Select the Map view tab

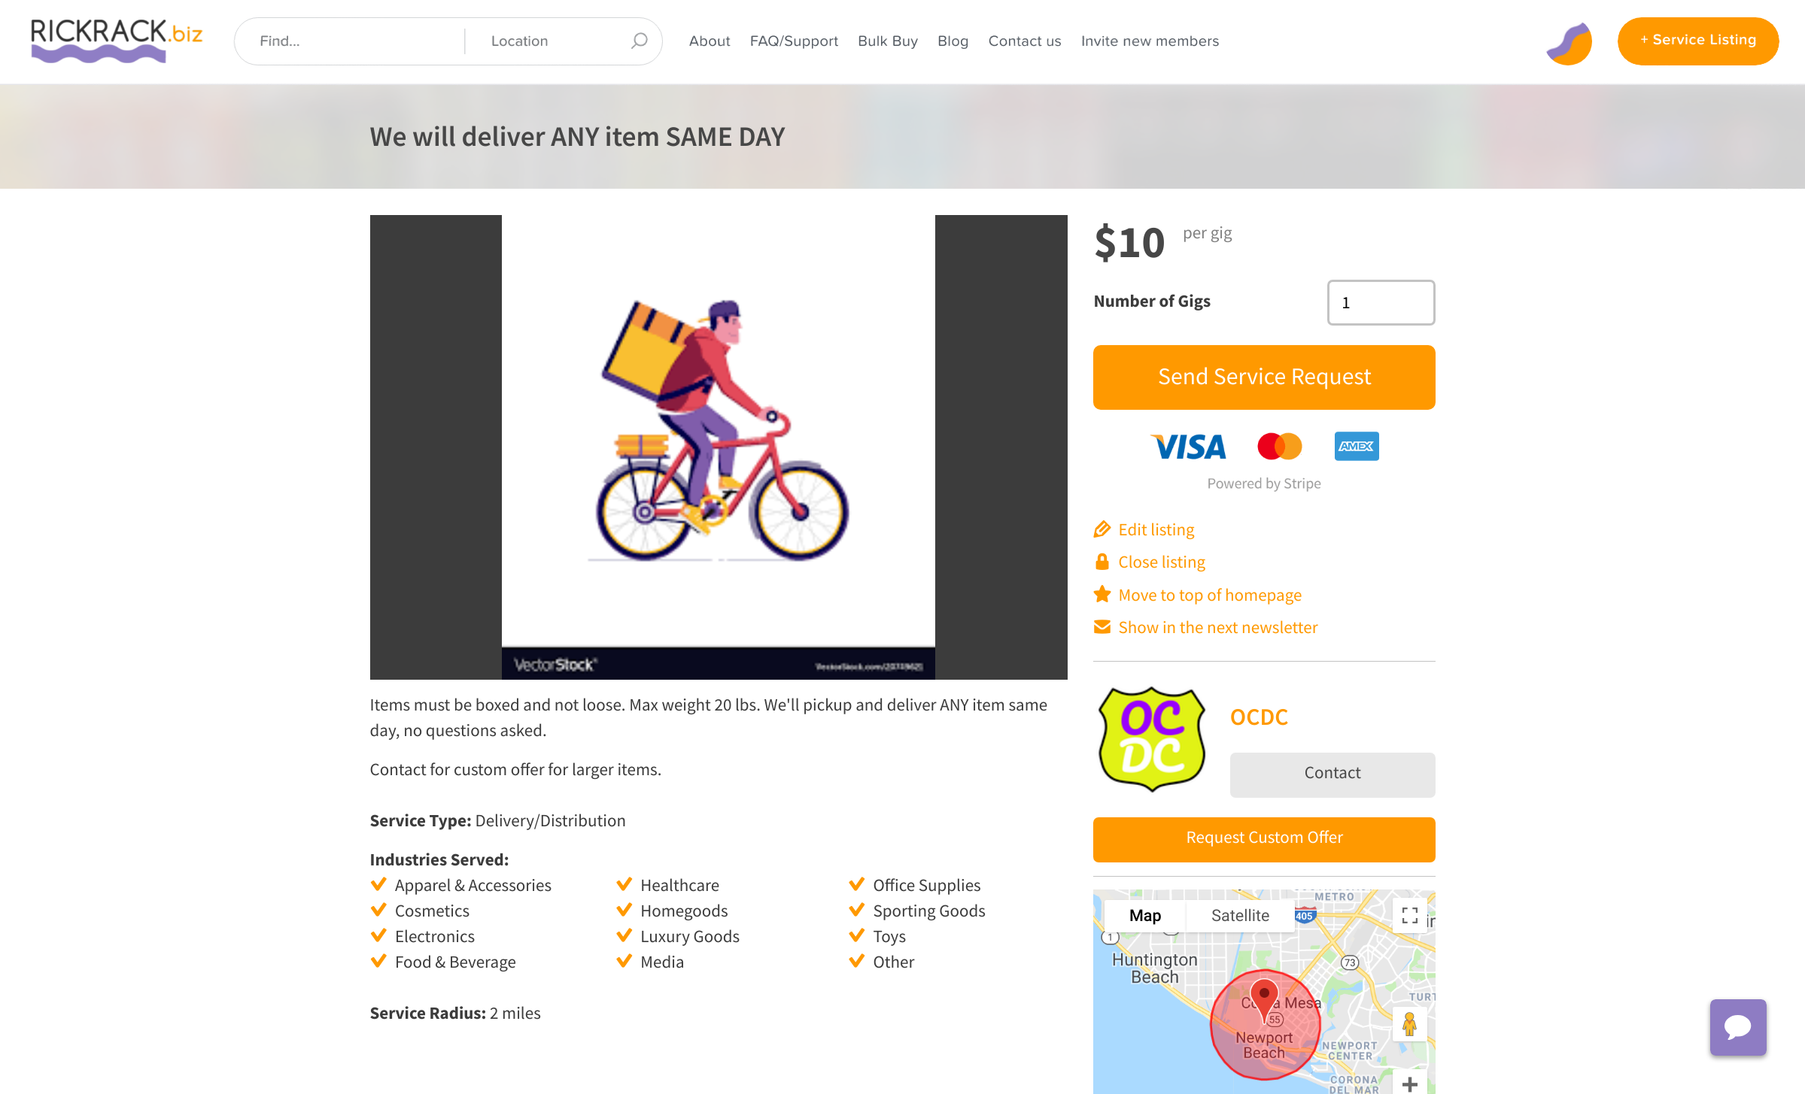click(1145, 915)
